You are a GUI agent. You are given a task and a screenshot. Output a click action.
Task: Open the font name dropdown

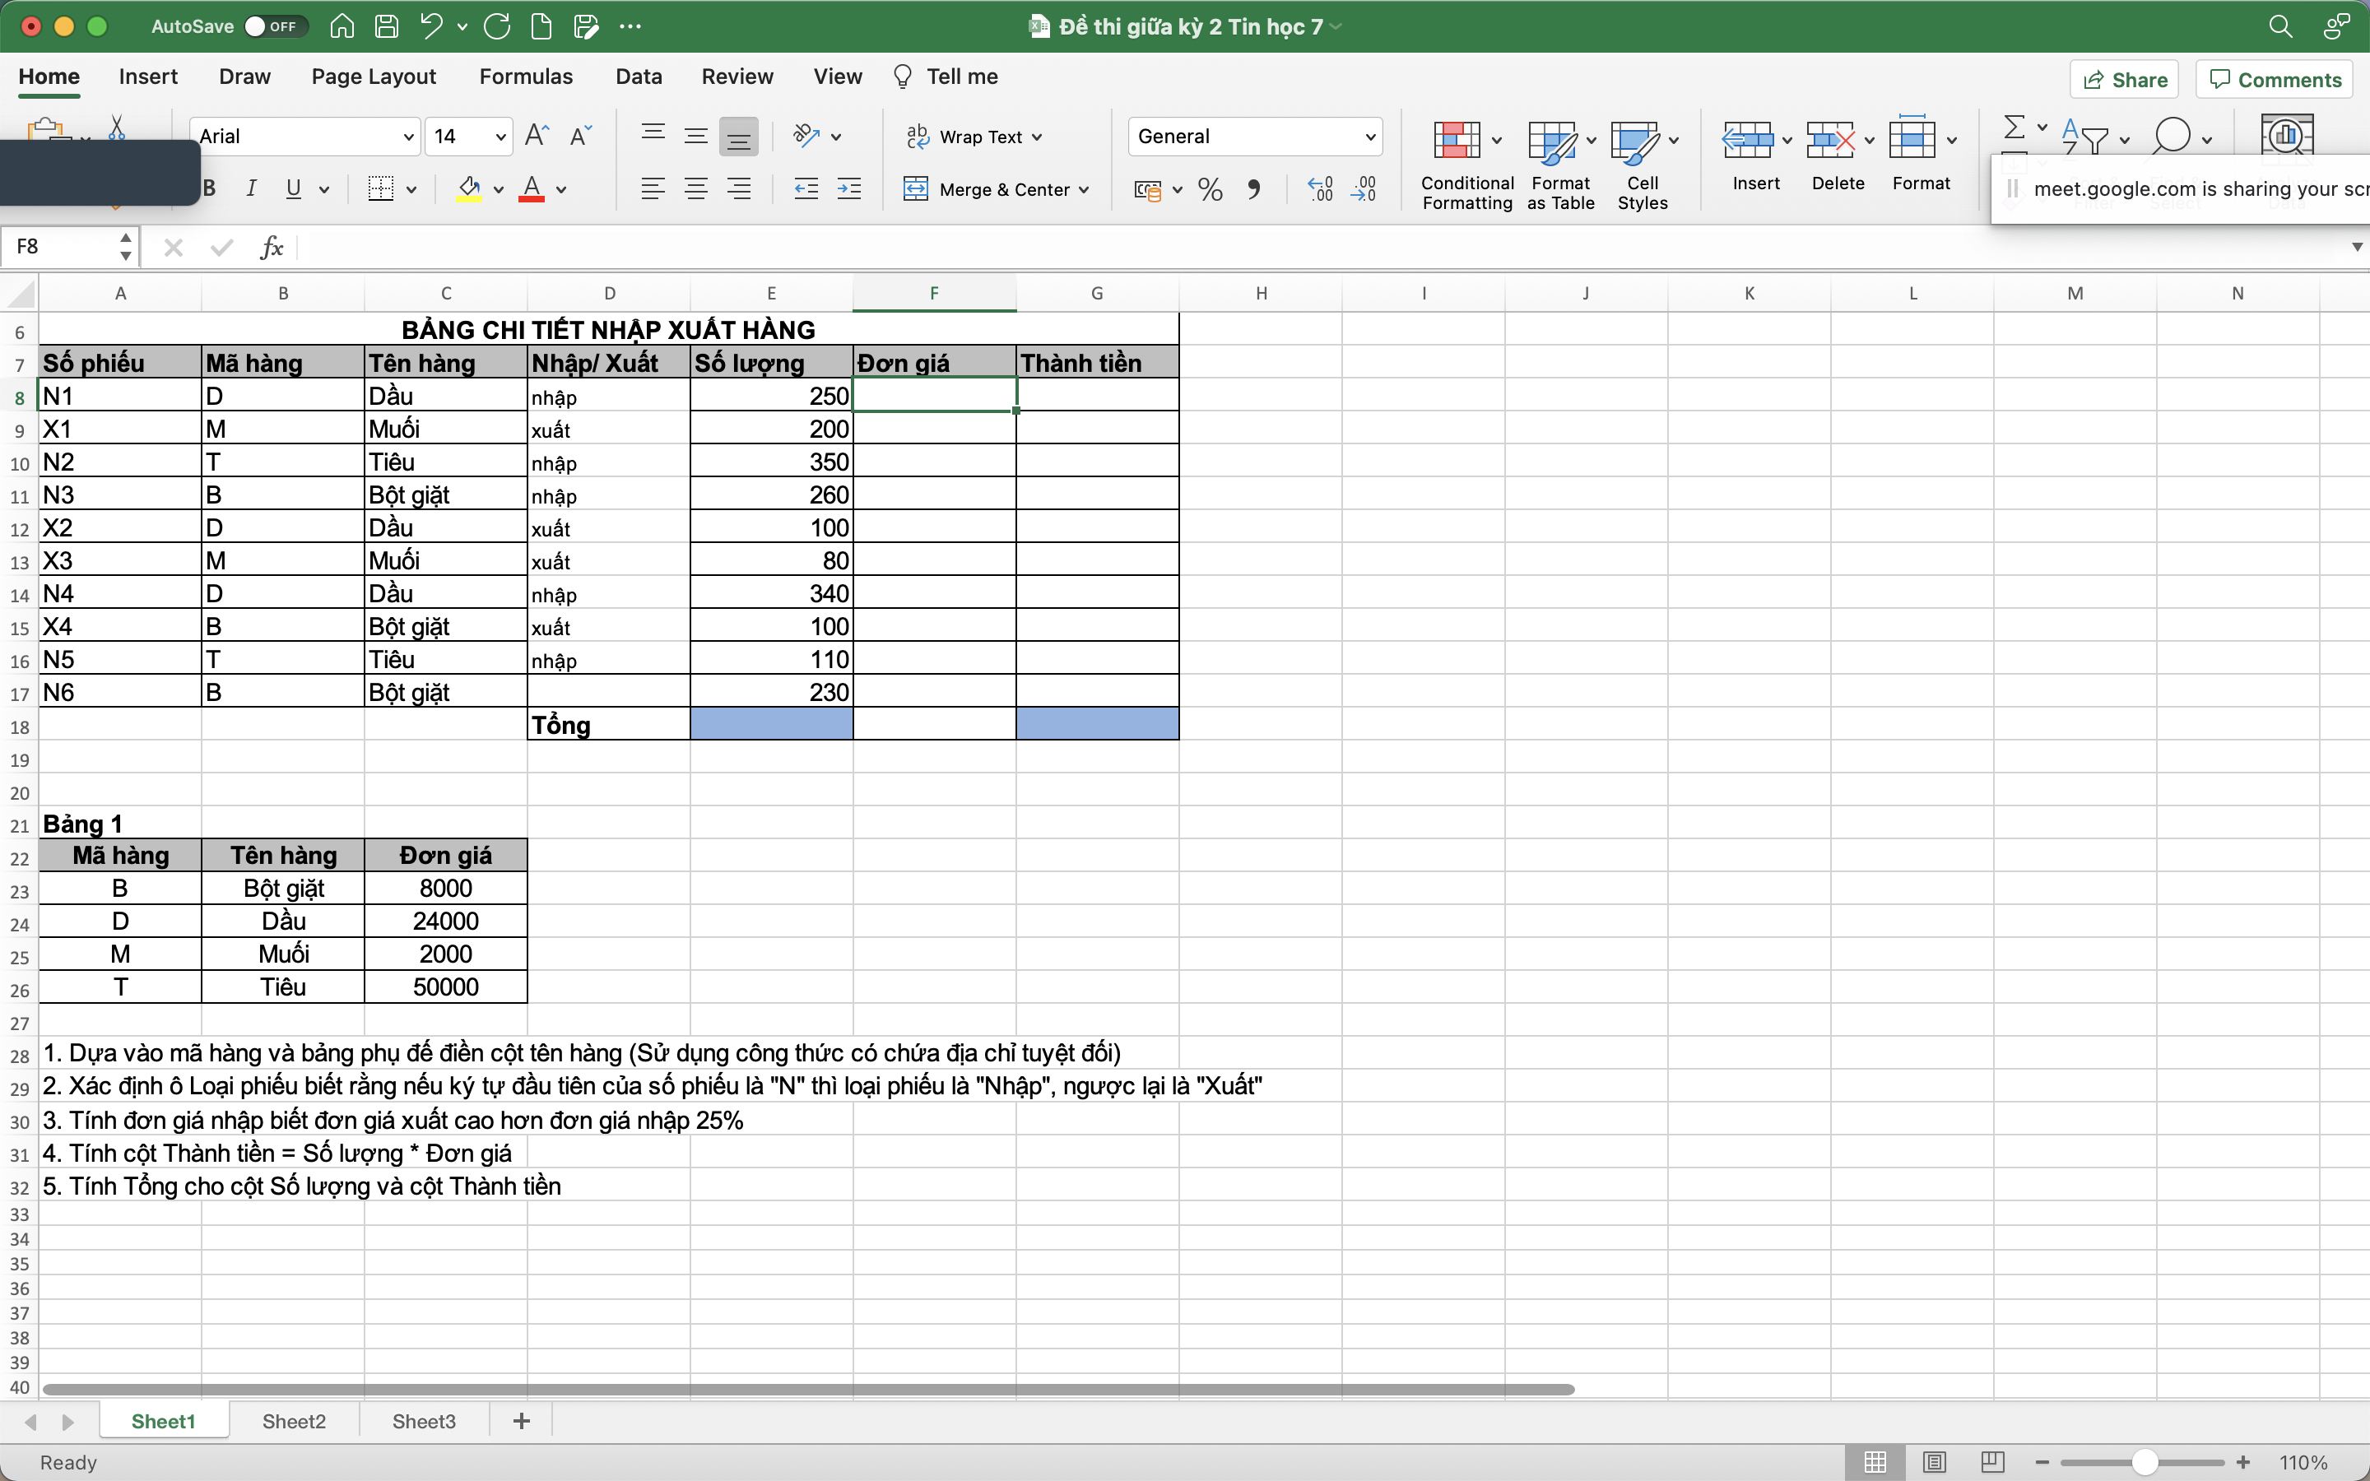408,137
